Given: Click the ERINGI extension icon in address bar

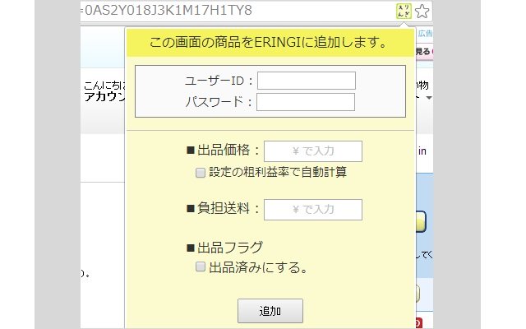Looking at the screenshot, I should [x=404, y=11].
